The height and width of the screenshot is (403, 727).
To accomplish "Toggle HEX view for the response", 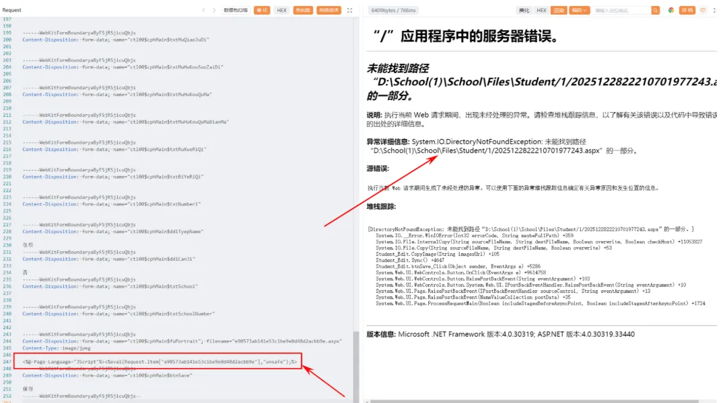I will [x=541, y=10].
